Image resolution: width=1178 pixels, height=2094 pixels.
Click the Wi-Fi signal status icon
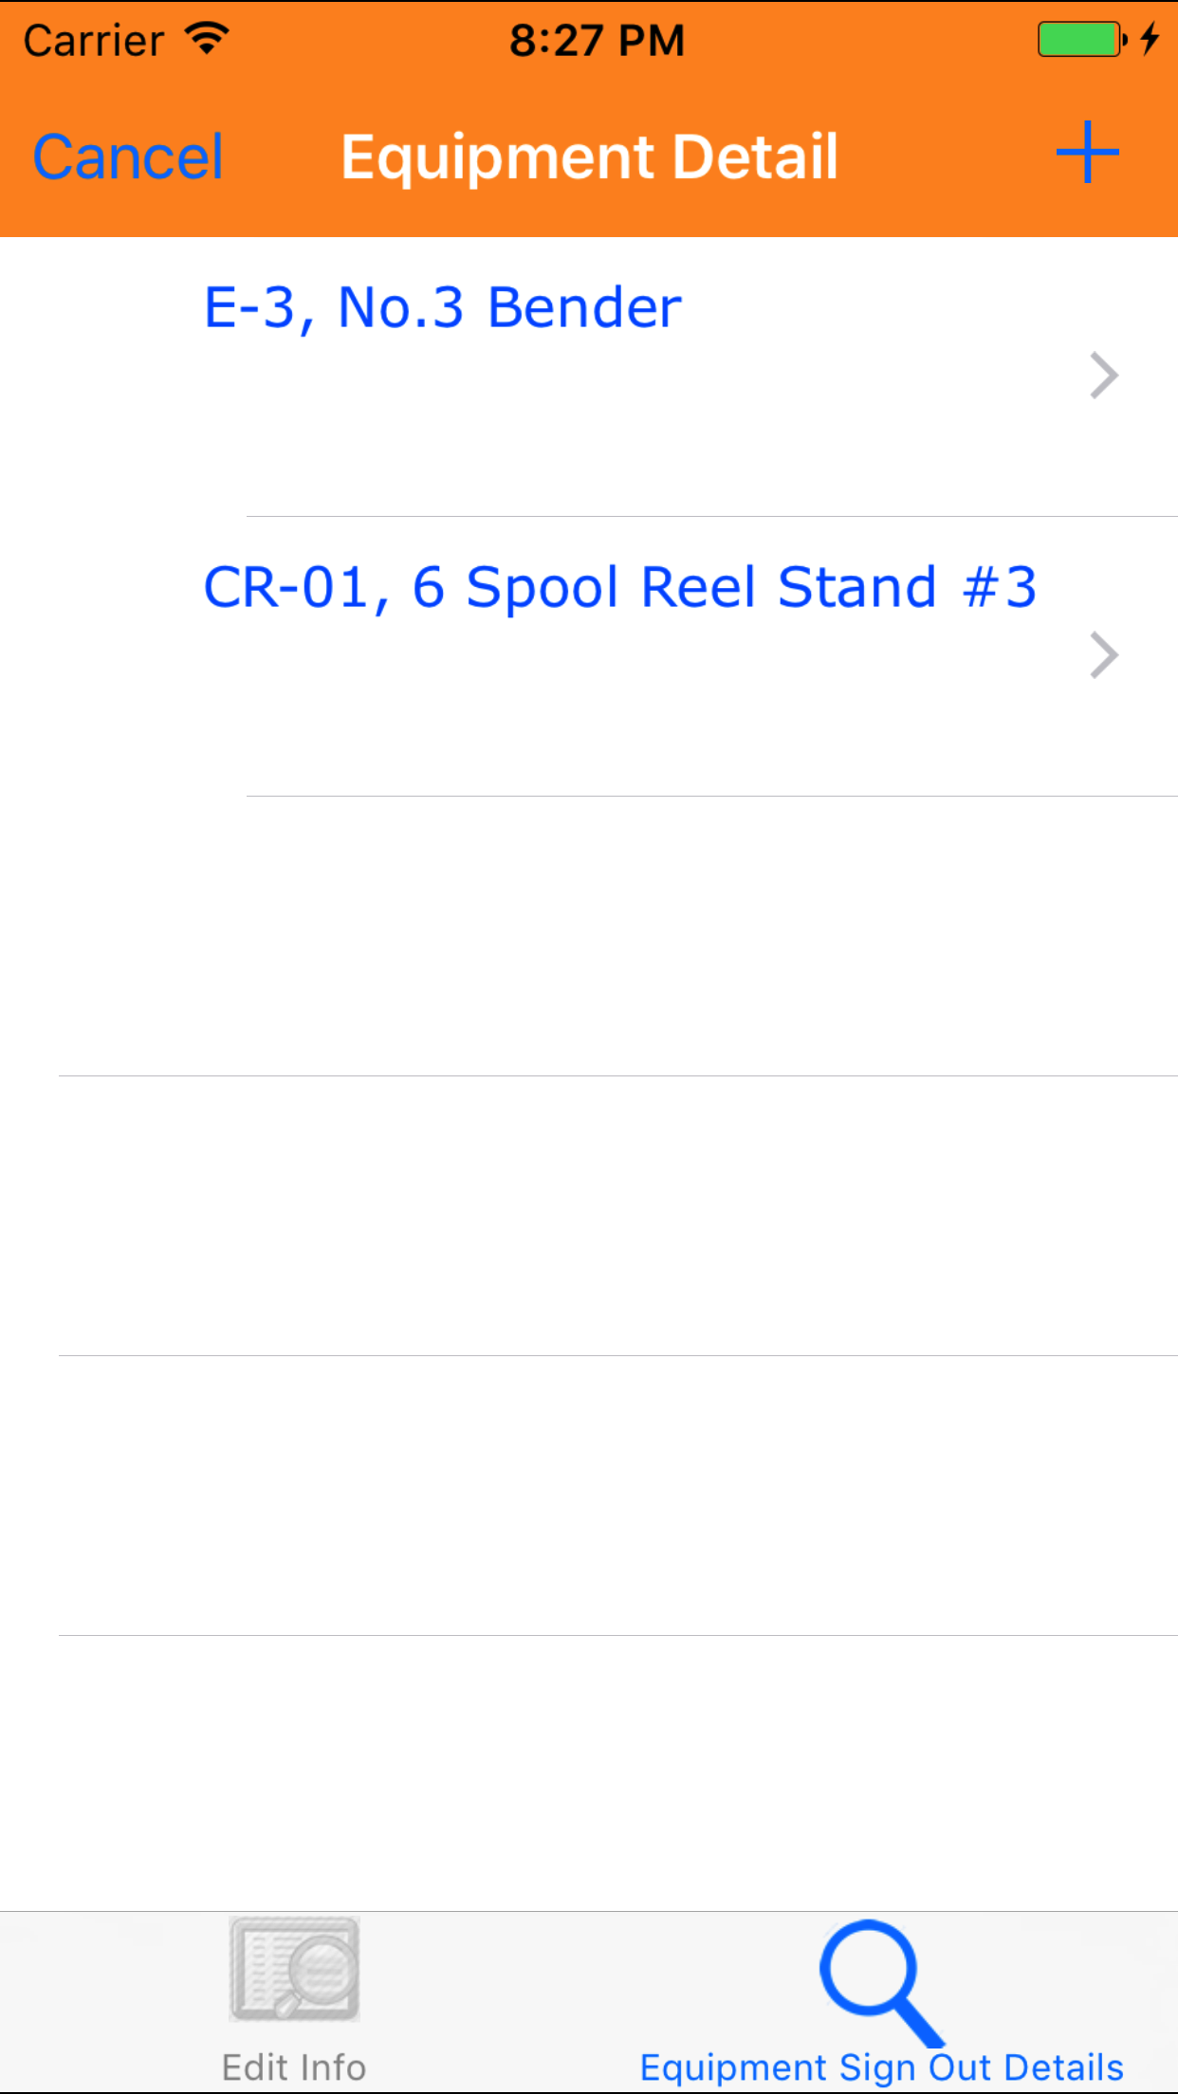207,40
